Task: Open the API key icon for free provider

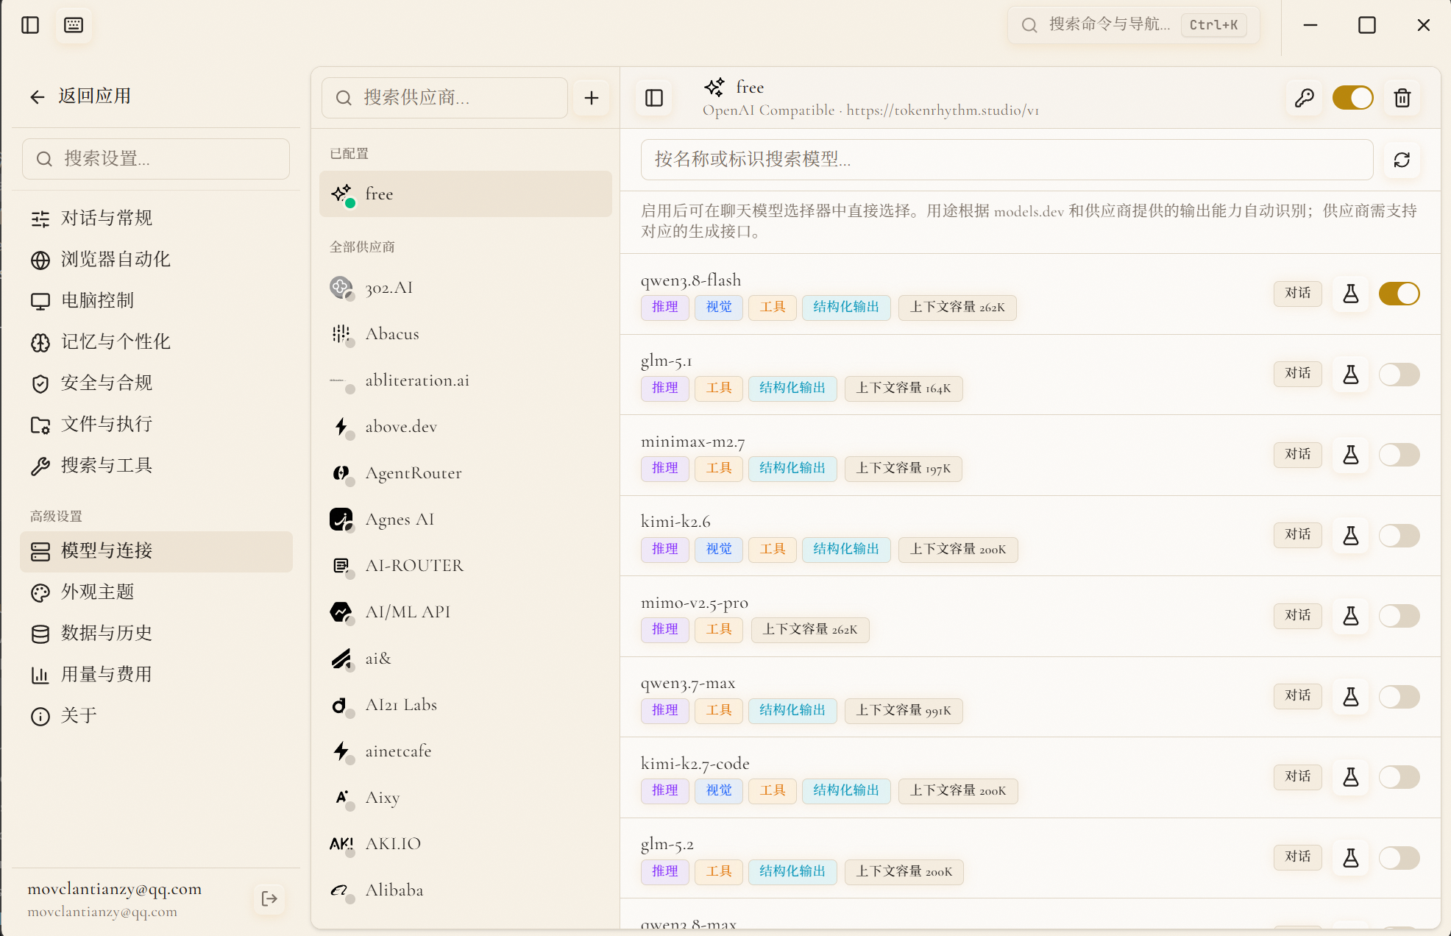Action: 1305,98
